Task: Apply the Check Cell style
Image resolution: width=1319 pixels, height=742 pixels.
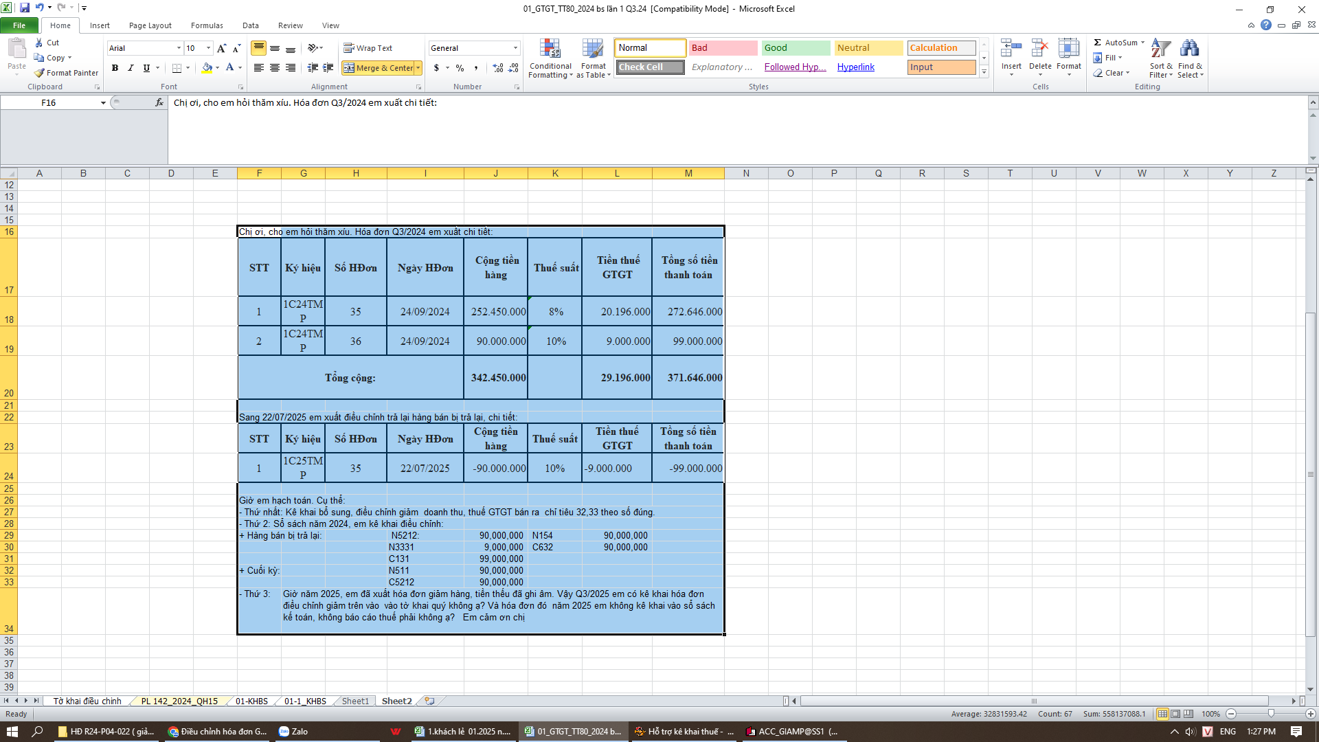Action: point(650,67)
